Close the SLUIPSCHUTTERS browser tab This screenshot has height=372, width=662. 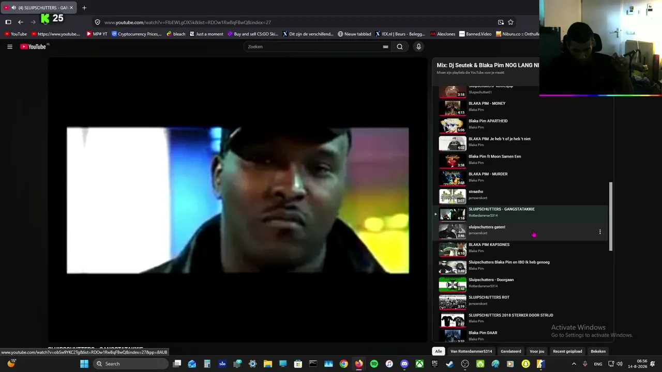(x=72, y=8)
